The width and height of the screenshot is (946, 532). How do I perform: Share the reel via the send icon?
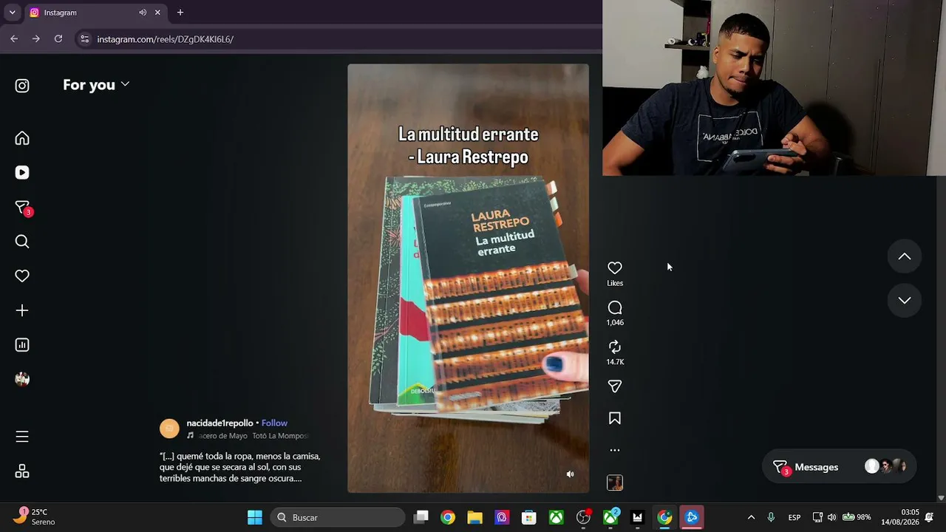(615, 386)
